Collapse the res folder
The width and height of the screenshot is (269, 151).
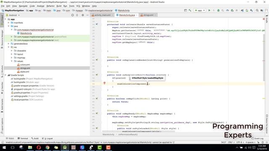coord(9,47)
